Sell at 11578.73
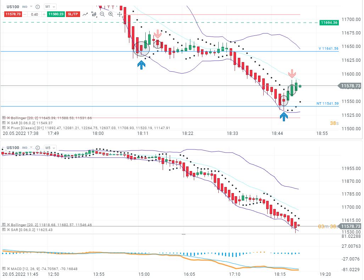This screenshot has height=280, width=364. [13, 14]
